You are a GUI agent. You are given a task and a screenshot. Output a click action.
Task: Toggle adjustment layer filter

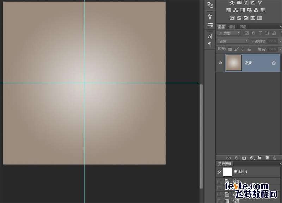tap(253, 33)
